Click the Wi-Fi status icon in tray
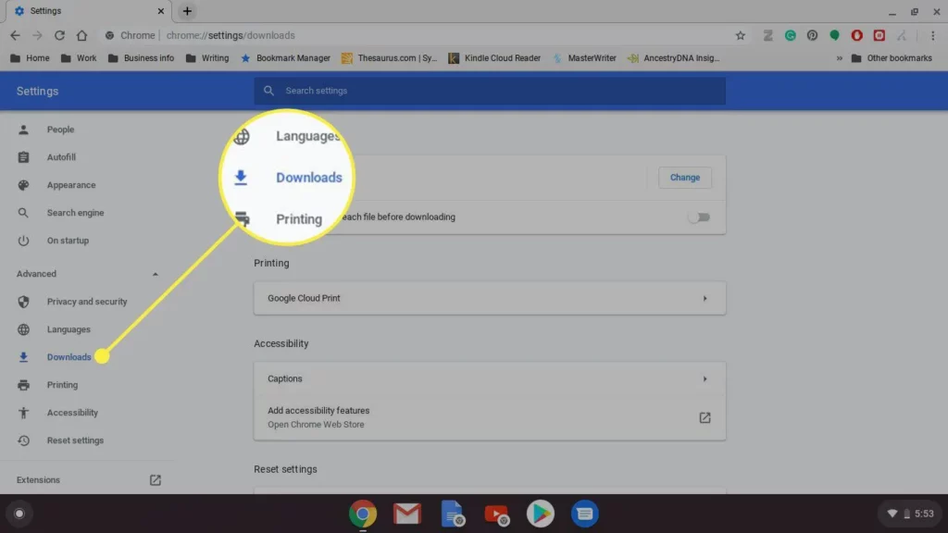The image size is (948, 533). click(x=892, y=514)
